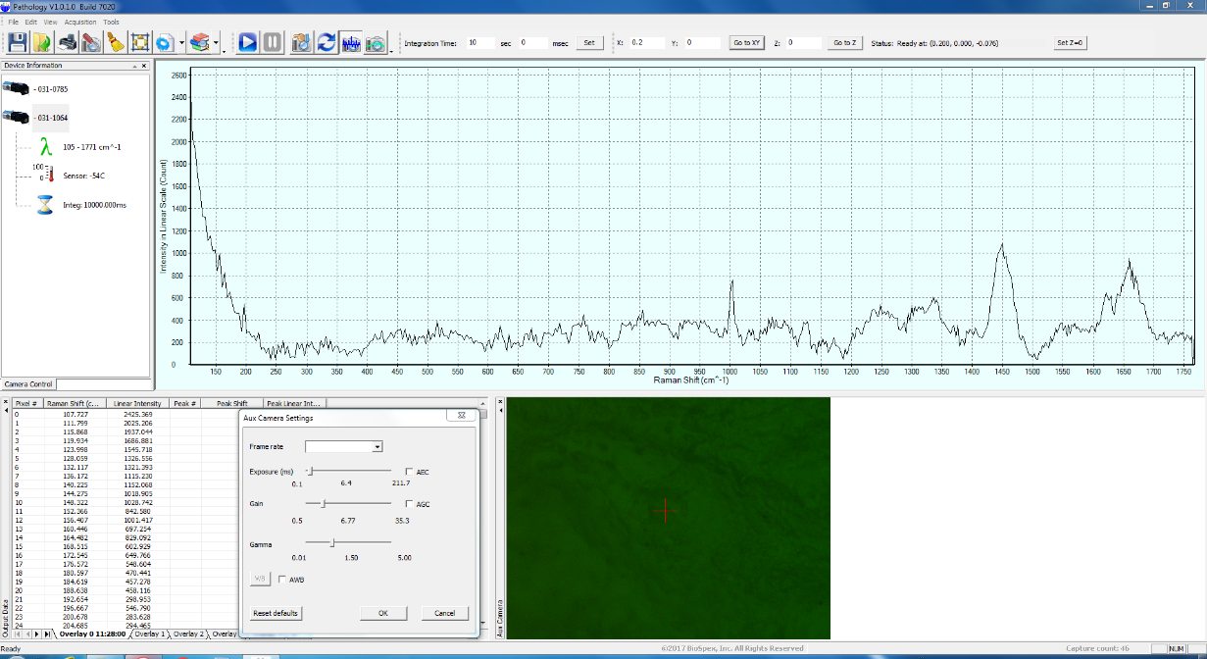Screen dimensions: 1207x659
Task: Click the stacked books library icon
Action: coord(200,42)
